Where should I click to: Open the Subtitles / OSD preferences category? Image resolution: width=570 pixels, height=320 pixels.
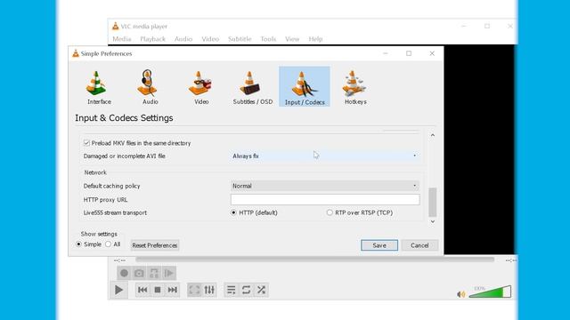(253, 87)
